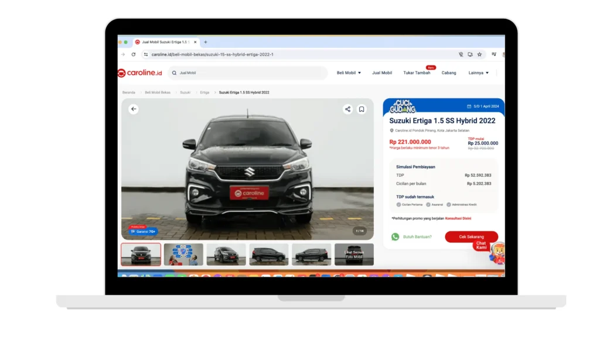Click the TDP value Rp 52.592.383
Image resolution: width=600 pixels, height=337 pixels.
[478, 176]
